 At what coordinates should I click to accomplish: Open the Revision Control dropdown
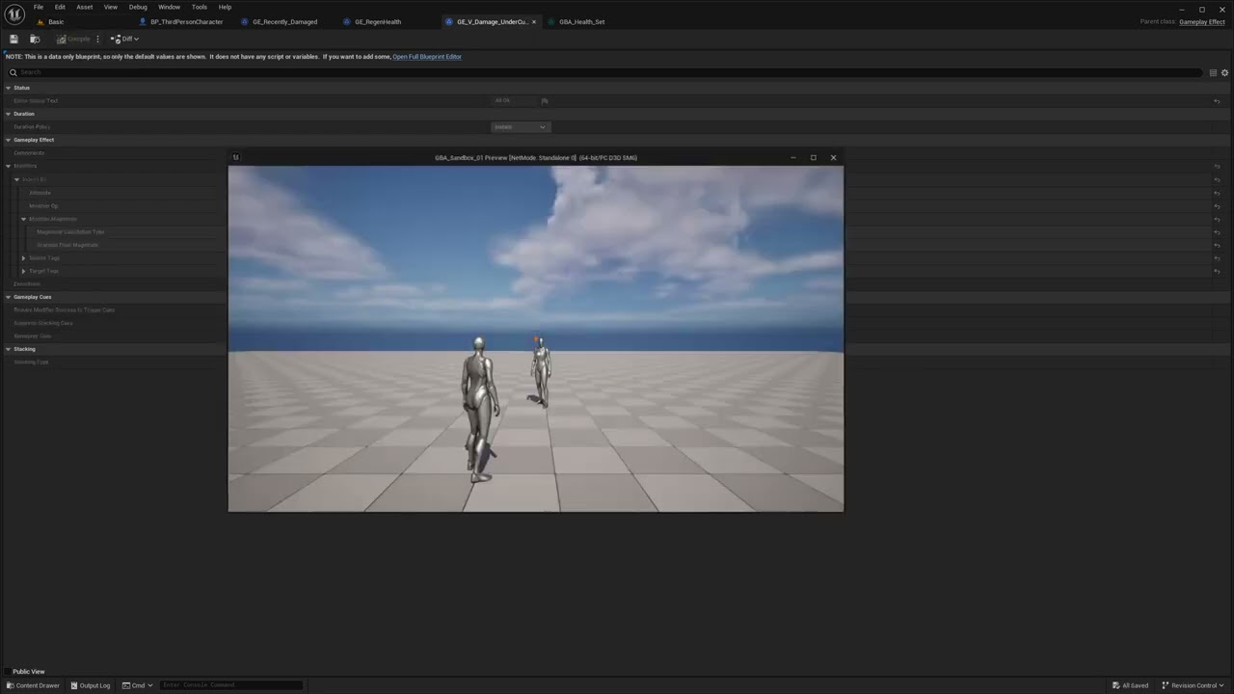point(1193,685)
